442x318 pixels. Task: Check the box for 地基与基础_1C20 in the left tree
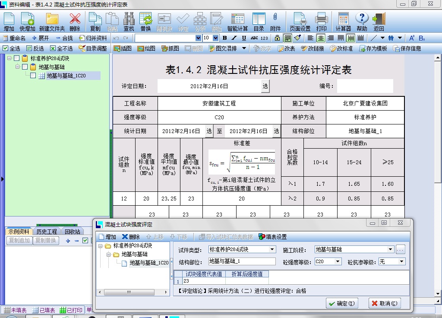coord(33,76)
